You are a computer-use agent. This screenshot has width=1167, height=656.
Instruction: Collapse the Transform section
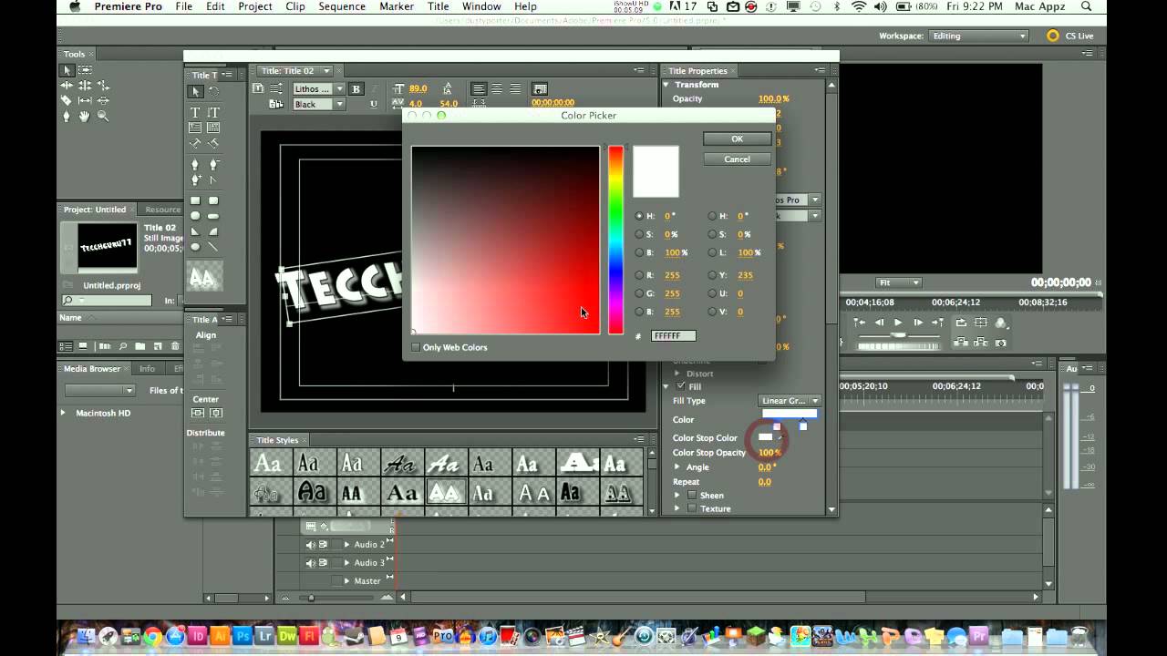coord(666,85)
